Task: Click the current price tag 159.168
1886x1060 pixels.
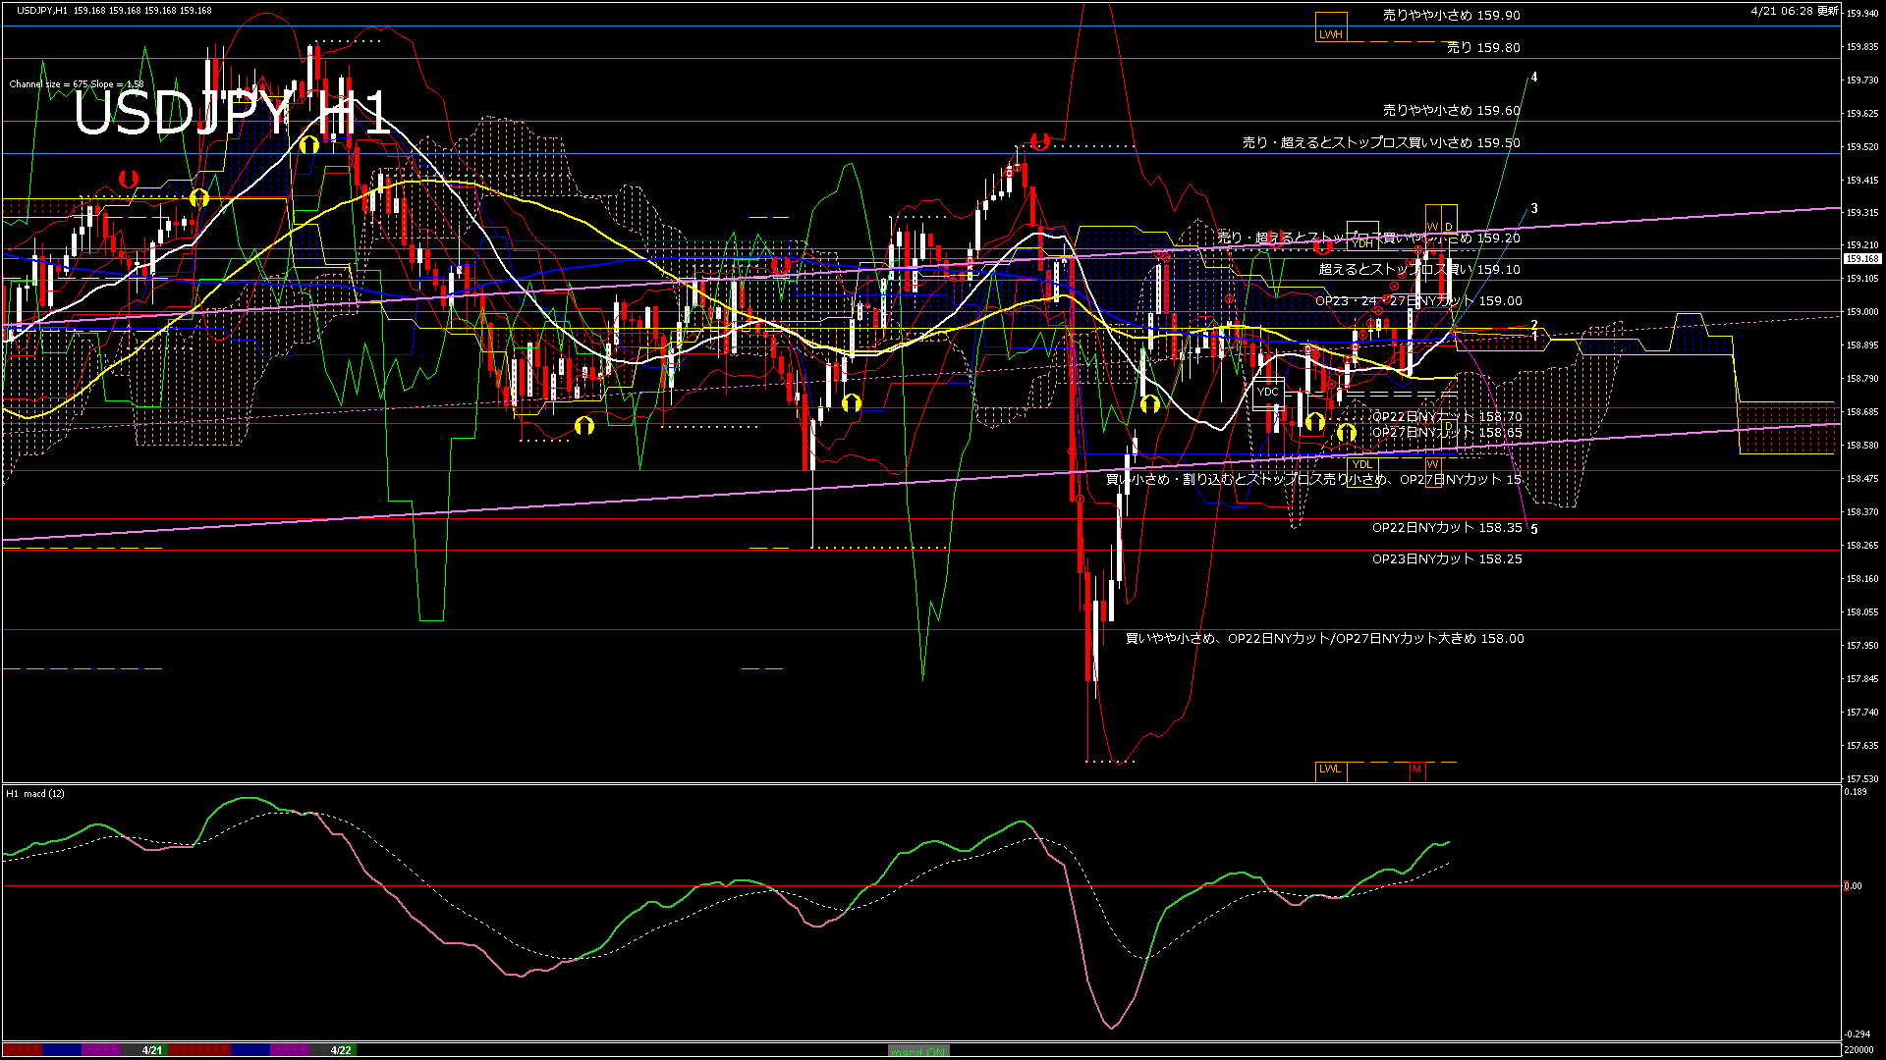Action: pyautogui.click(x=1862, y=259)
